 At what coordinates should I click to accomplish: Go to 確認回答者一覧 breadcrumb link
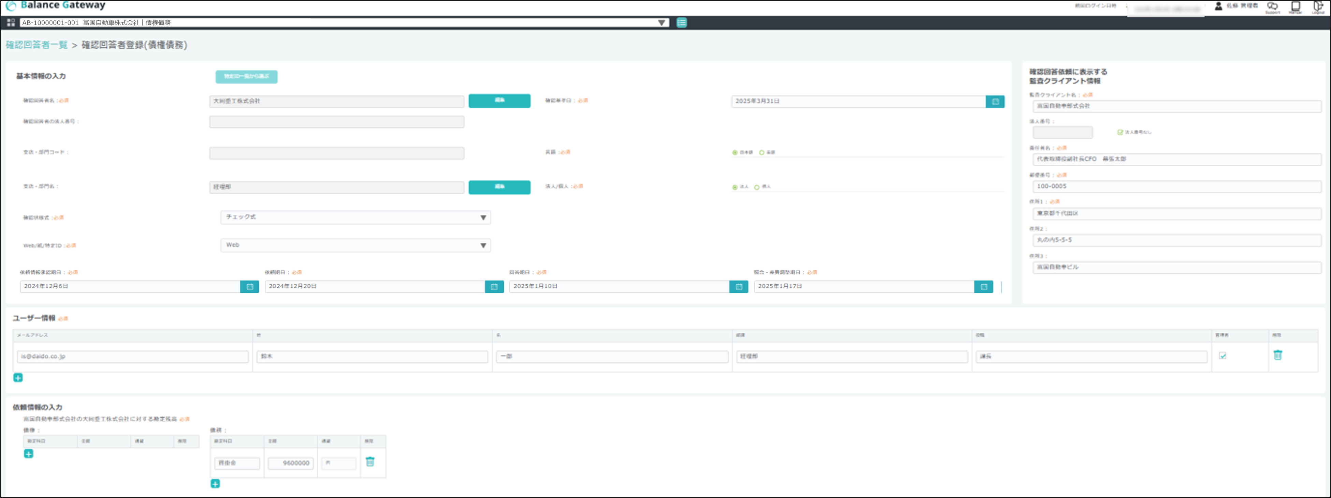[x=37, y=45]
